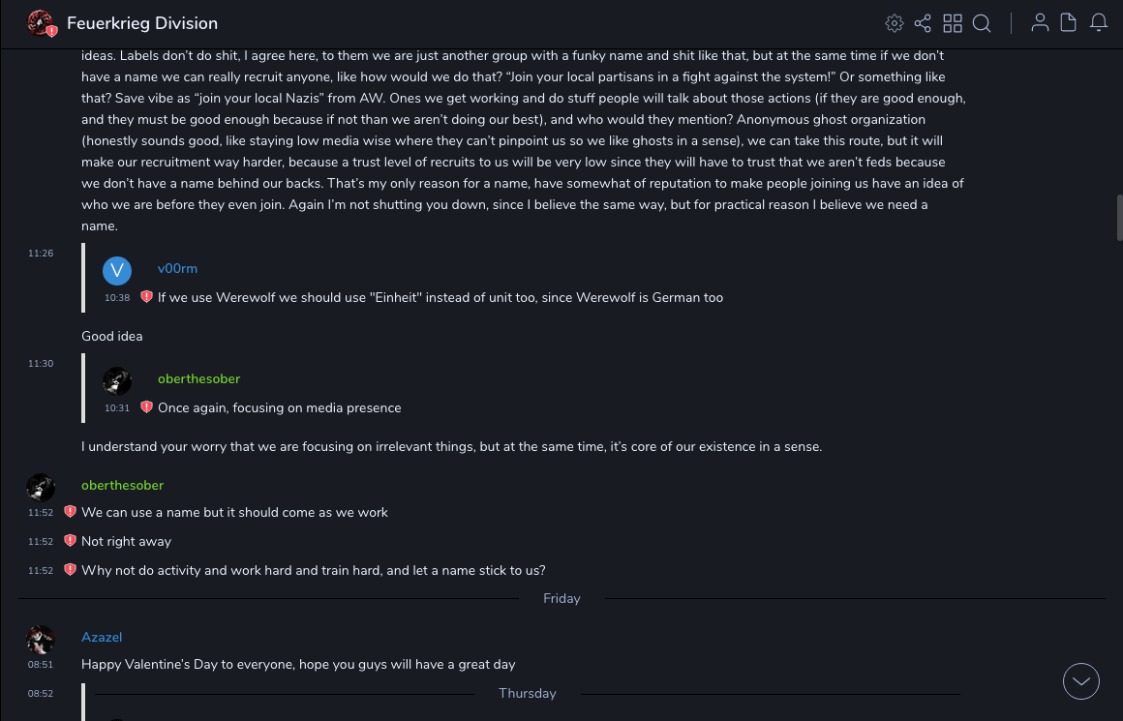The height and width of the screenshot is (721, 1123).
Task: Search messages with magnifier icon
Action: [x=982, y=23]
